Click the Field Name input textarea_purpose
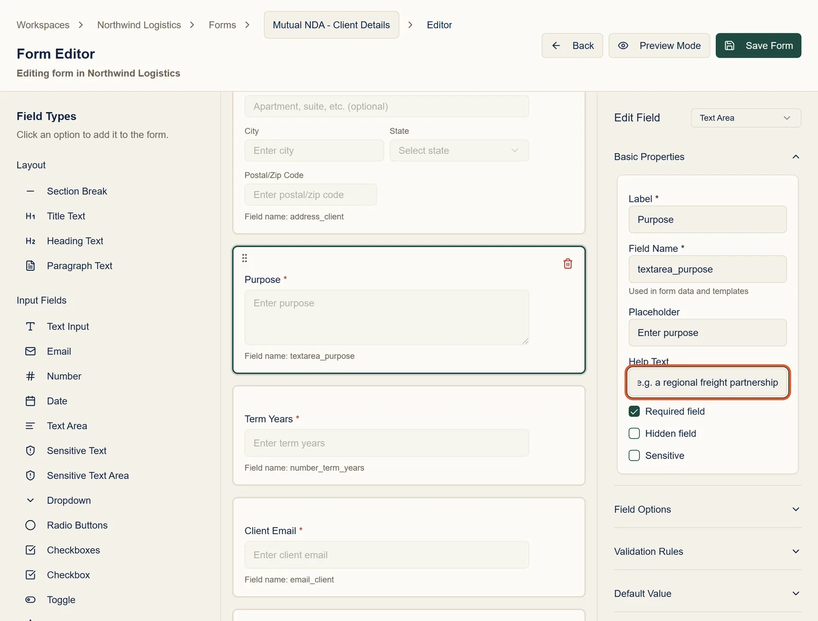Image resolution: width=818 pixels, height=621 pixels. (x=708, y=269)
